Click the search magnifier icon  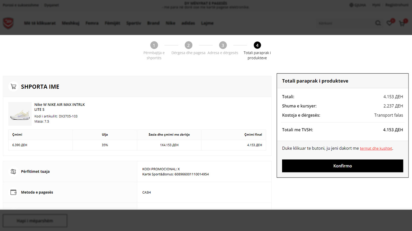pos(378,23)
